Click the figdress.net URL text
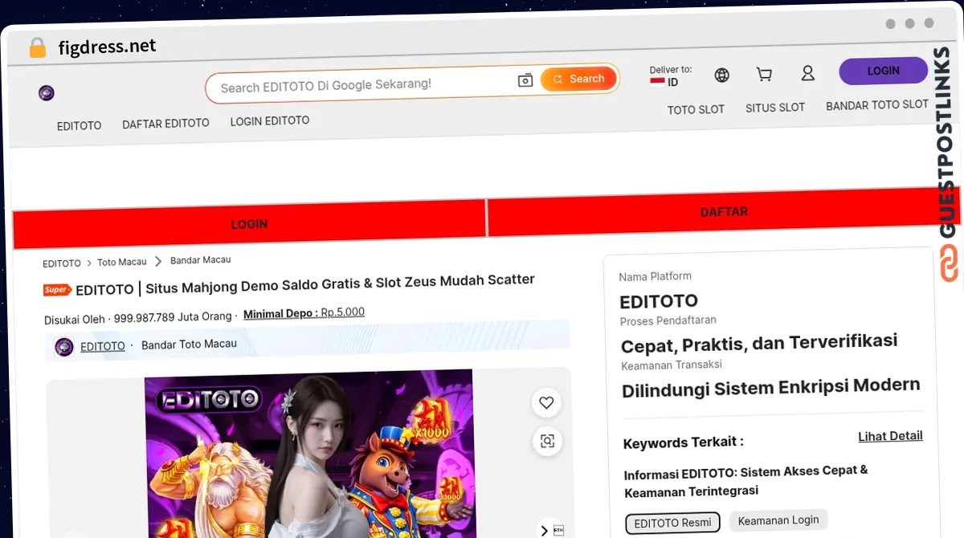This screenshot has width=964, height=538. click(108, 47)
